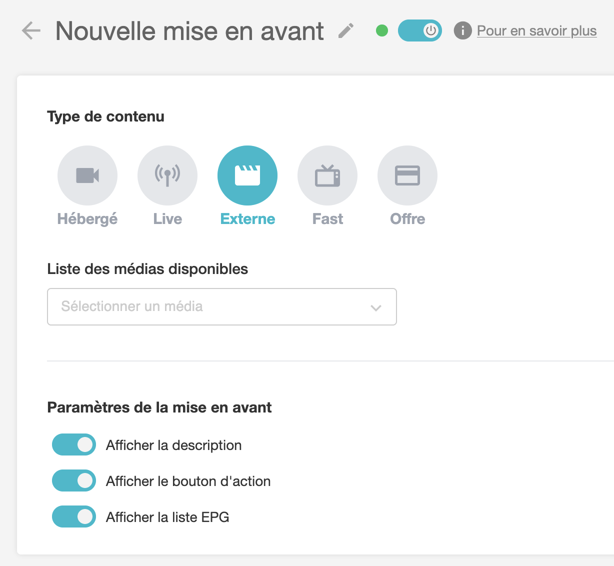
Task: Click the Nouvelle mise en avant title
Action: [189, 31]
